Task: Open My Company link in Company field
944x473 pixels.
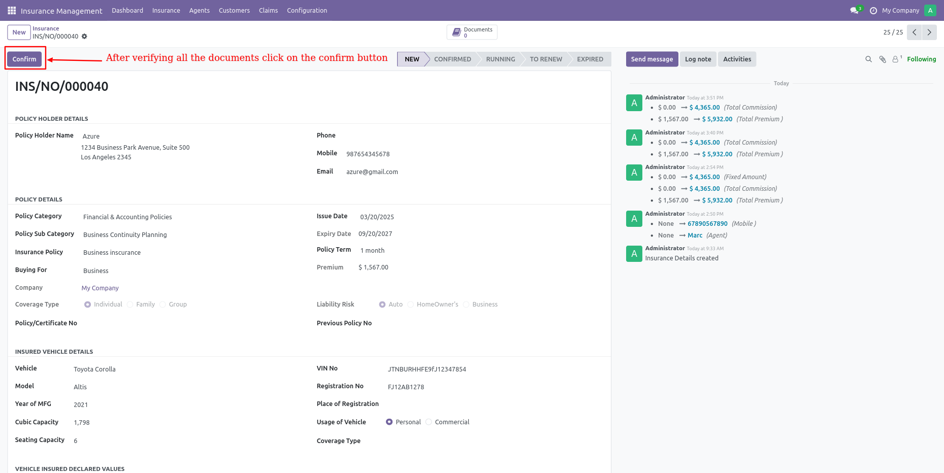Action: pyautogui.click(x=100, y=288)
